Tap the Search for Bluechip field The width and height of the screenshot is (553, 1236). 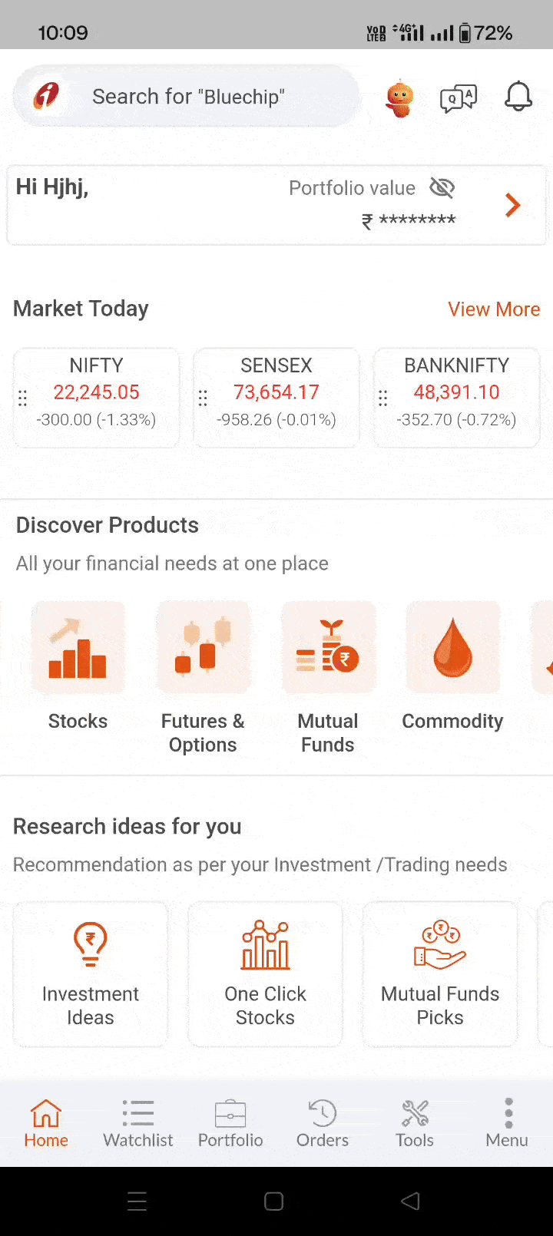point(188,97)
